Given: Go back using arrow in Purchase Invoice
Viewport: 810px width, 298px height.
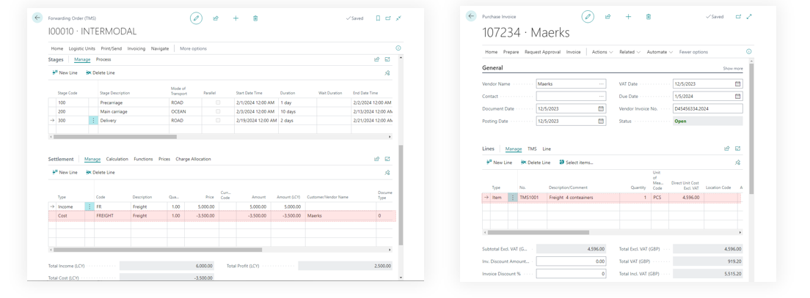Looking at the screenshot, I should point(471,16).
